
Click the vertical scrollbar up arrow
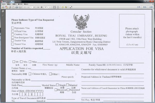coord(153,10)
